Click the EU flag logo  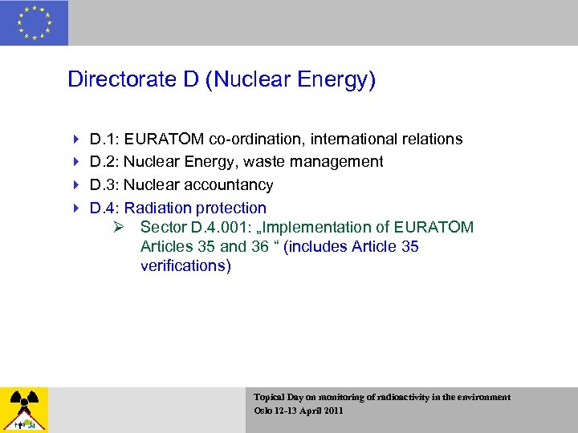(34, 22)
